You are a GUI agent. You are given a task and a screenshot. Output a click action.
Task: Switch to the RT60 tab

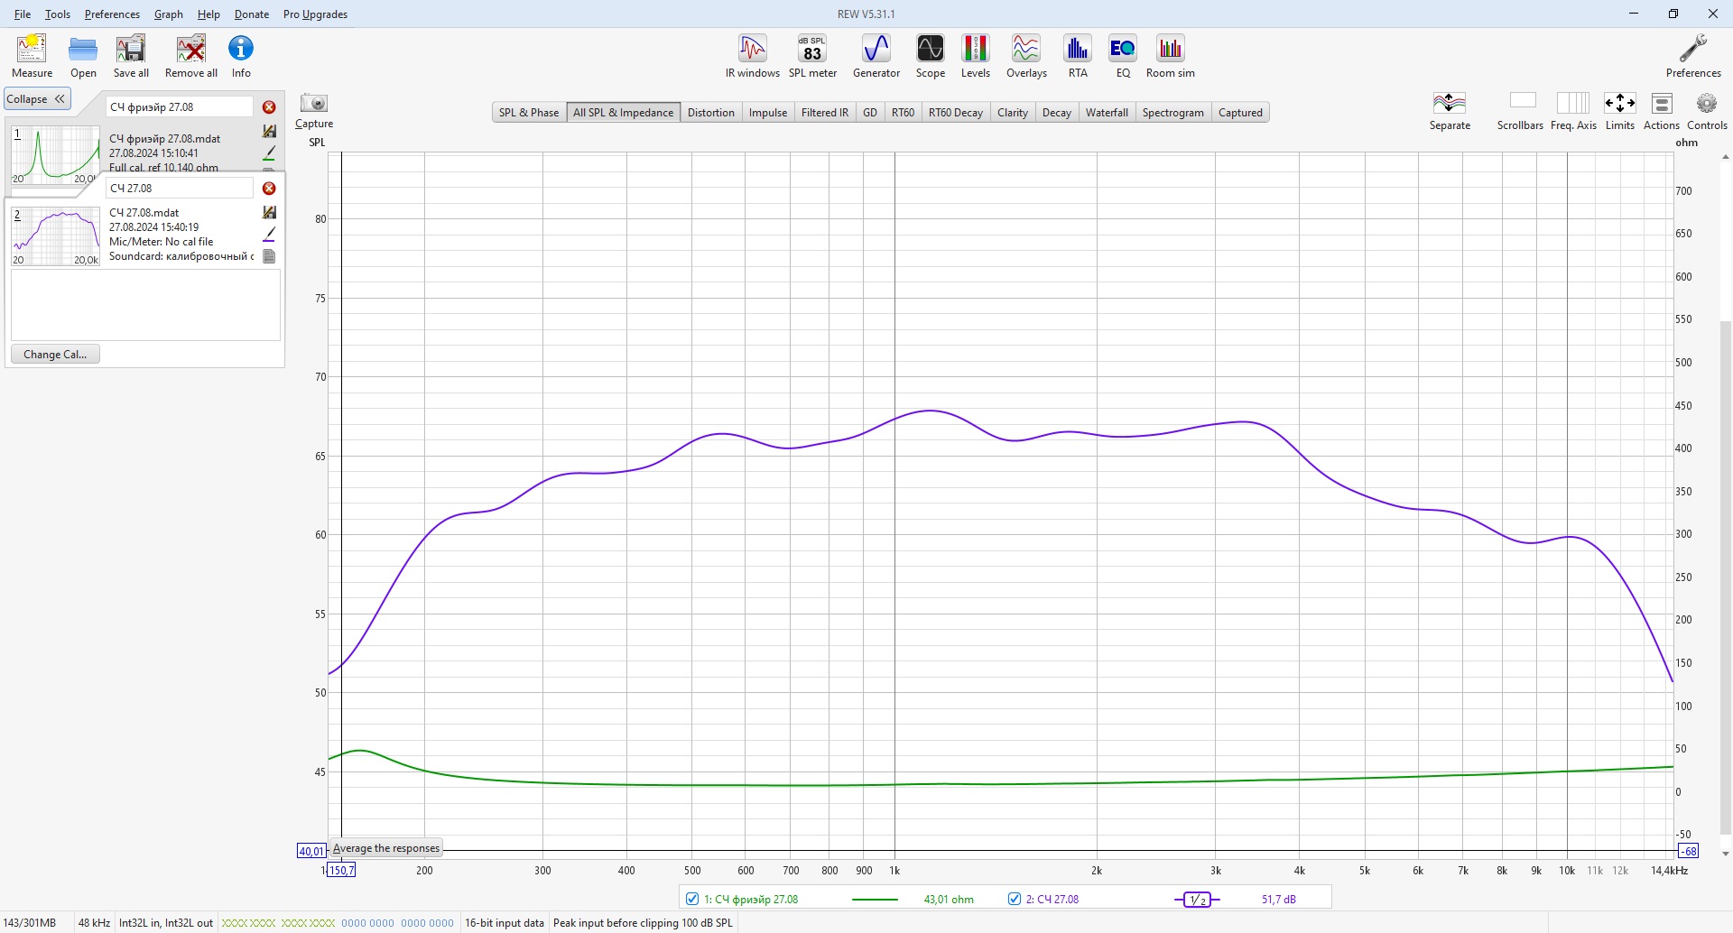point(903,113)
